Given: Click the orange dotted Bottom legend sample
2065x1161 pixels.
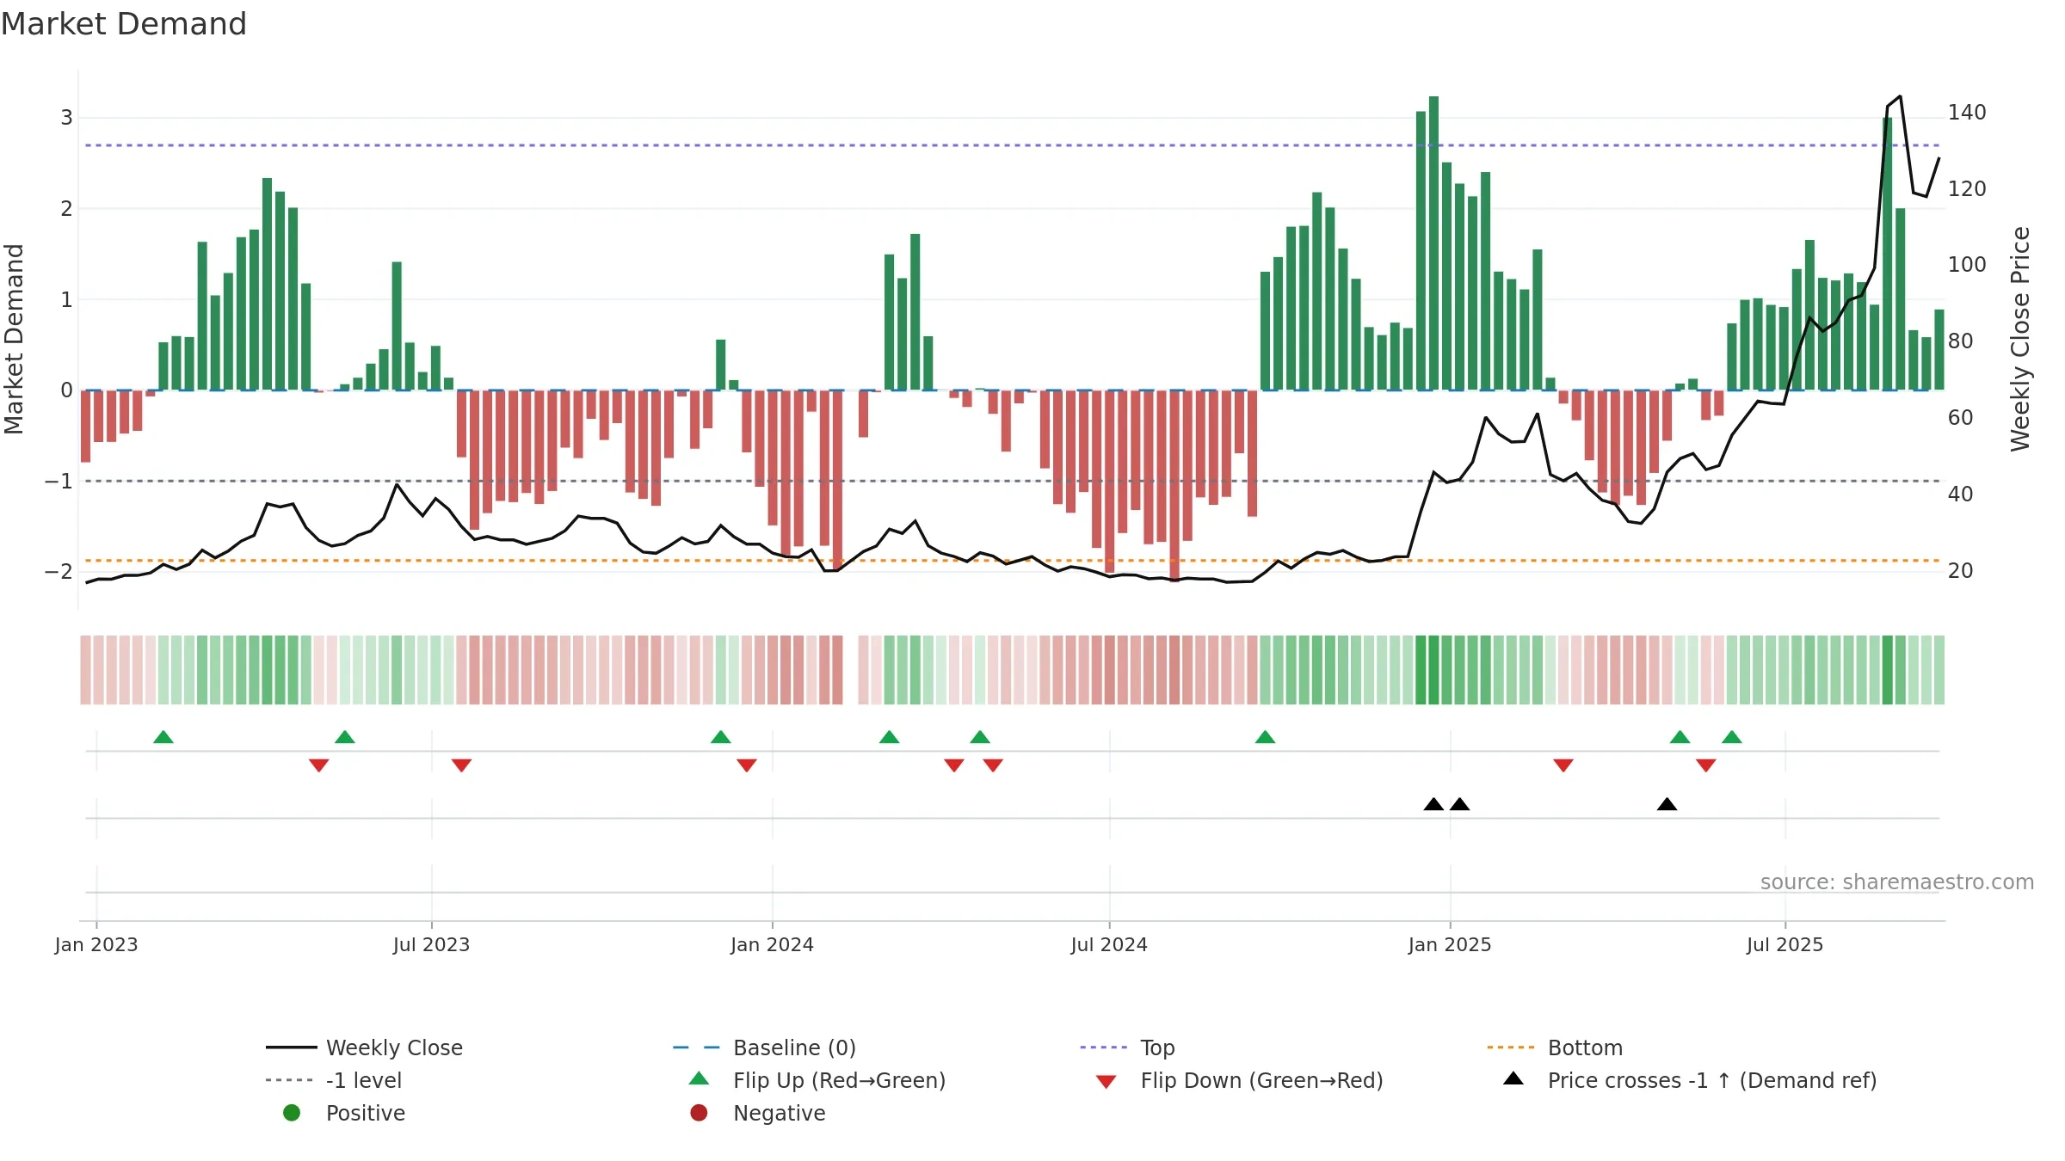Looking at the screenshot, I should click(x=1512, y=1047).
